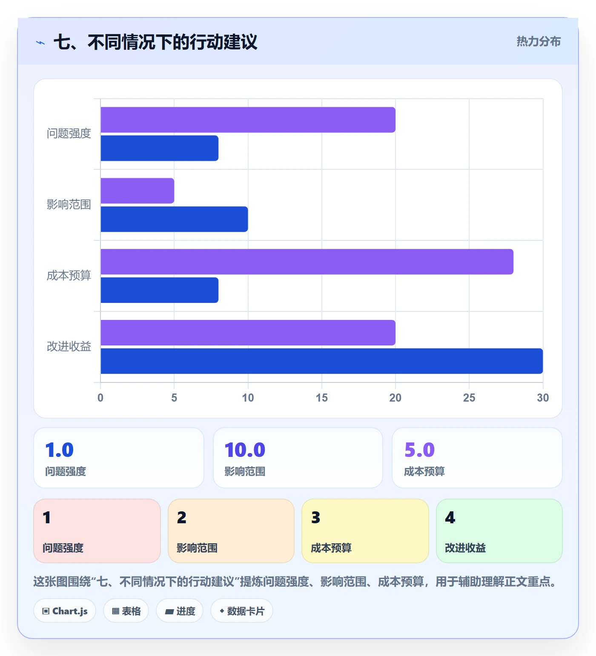Select the blue bar for 改进收益
The height and width of the screenshot is (656, 596).
[x=322, y=361]
